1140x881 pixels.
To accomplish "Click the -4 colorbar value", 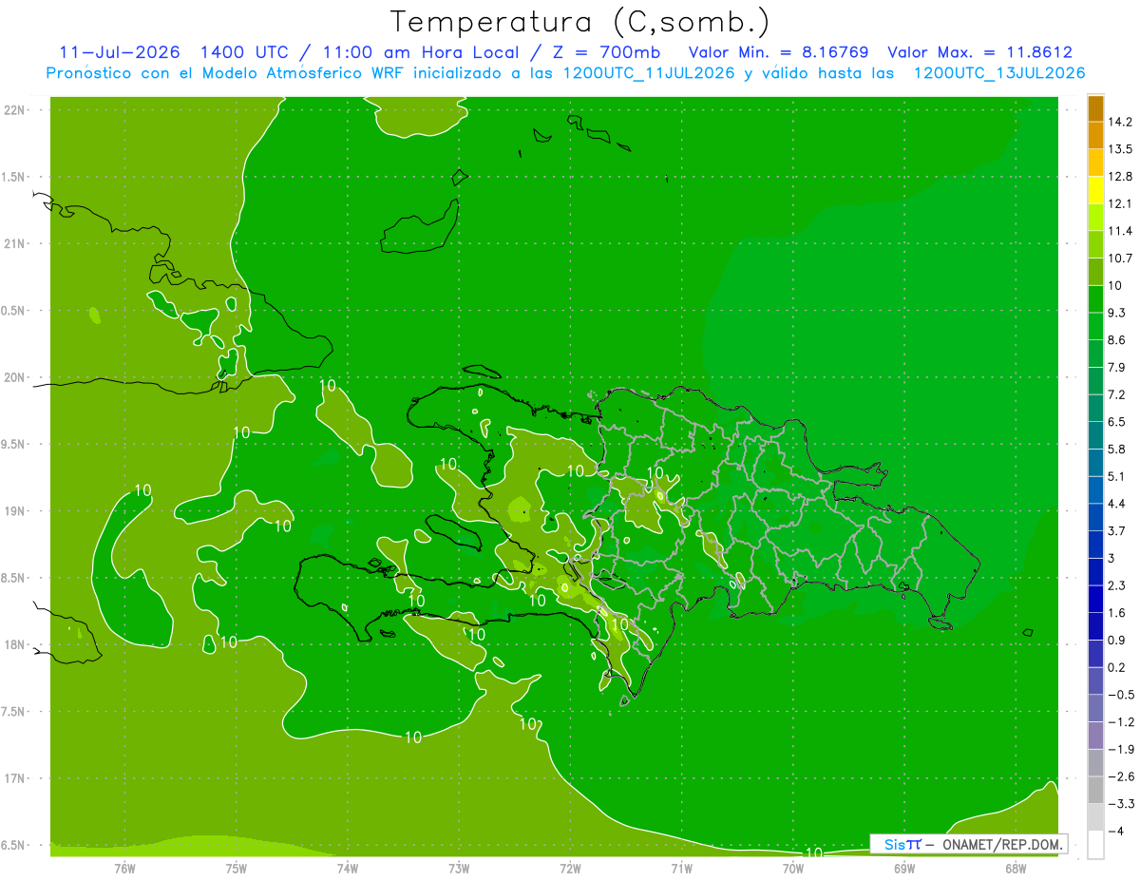I will (1115, 832).
